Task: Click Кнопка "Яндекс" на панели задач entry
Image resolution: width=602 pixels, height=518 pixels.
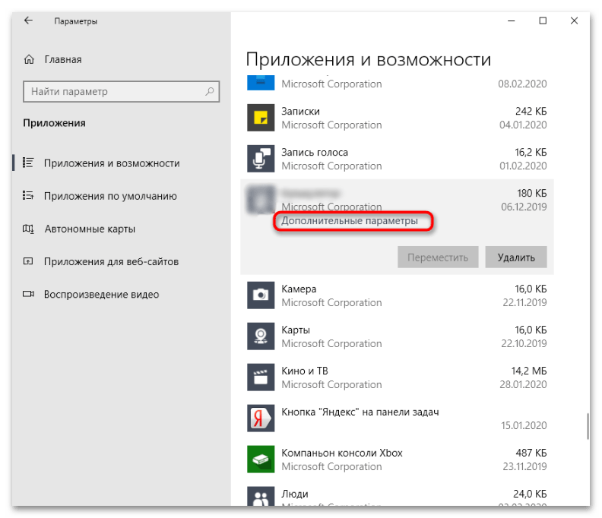Action: (360, 412)
